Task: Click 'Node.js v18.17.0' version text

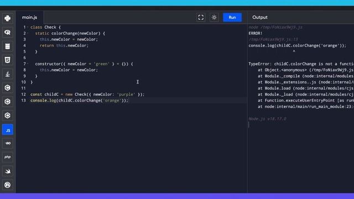Action: point(267,119)
